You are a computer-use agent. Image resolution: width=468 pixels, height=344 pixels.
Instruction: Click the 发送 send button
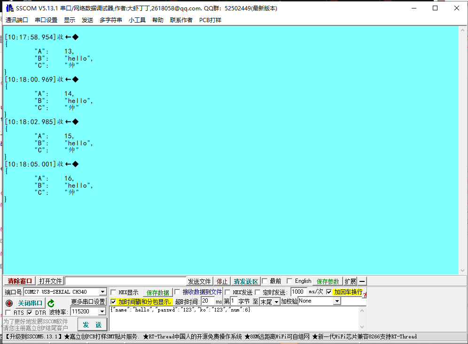pyautogui.click(x=93, y=324)
